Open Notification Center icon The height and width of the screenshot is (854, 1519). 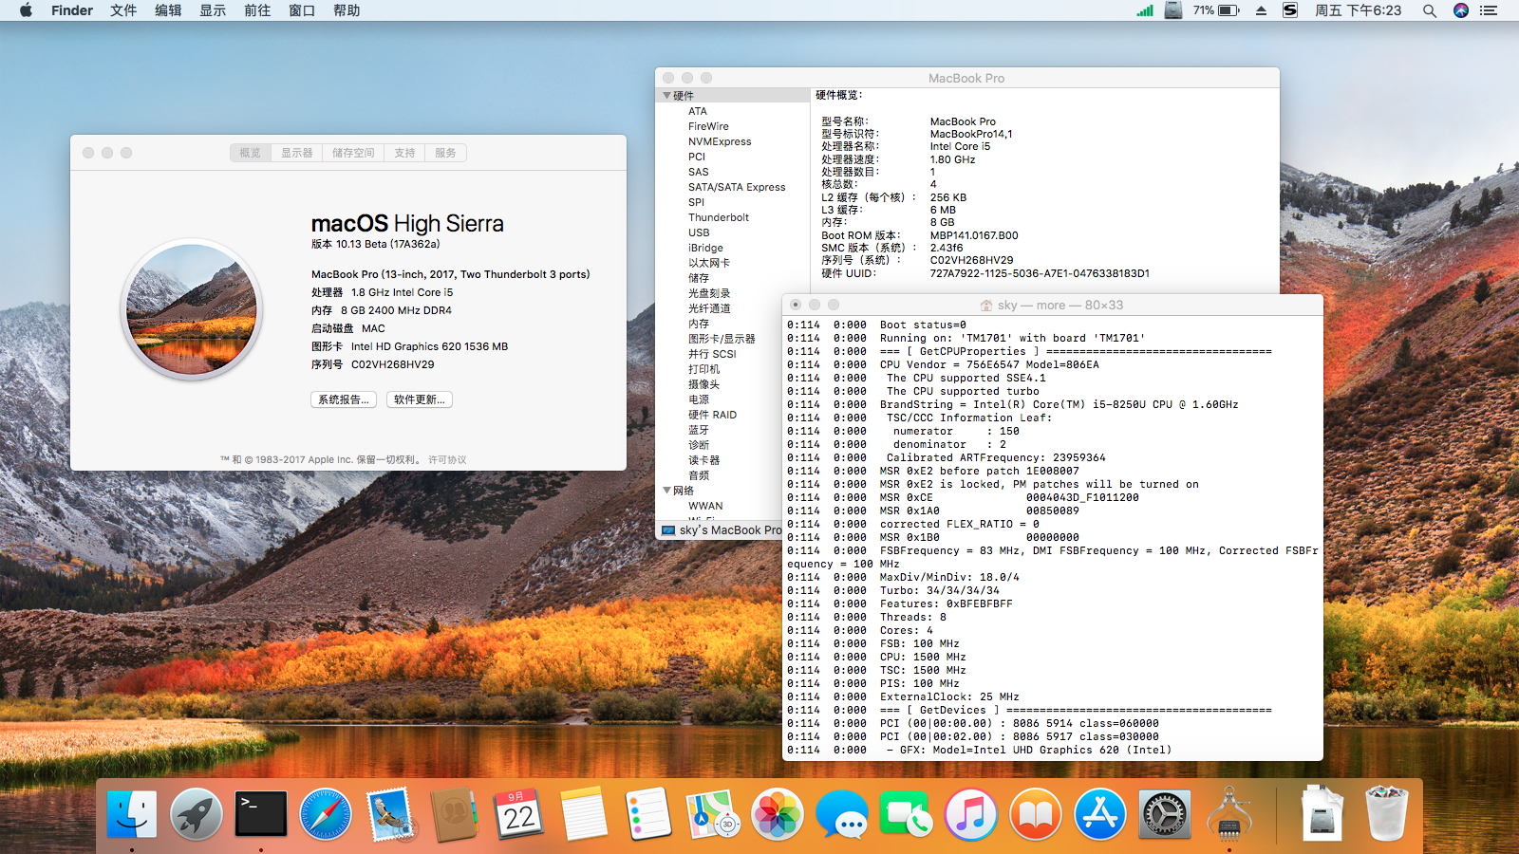pos(1489,10)
